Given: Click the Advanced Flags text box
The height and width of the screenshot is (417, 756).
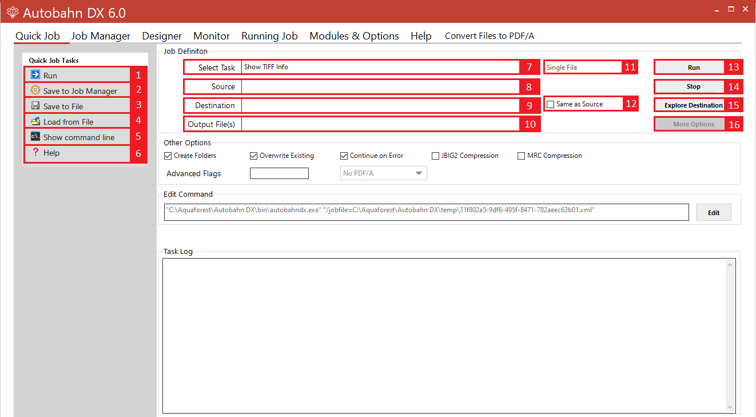Looking at the screenshot, I should (x=279, y=173).
